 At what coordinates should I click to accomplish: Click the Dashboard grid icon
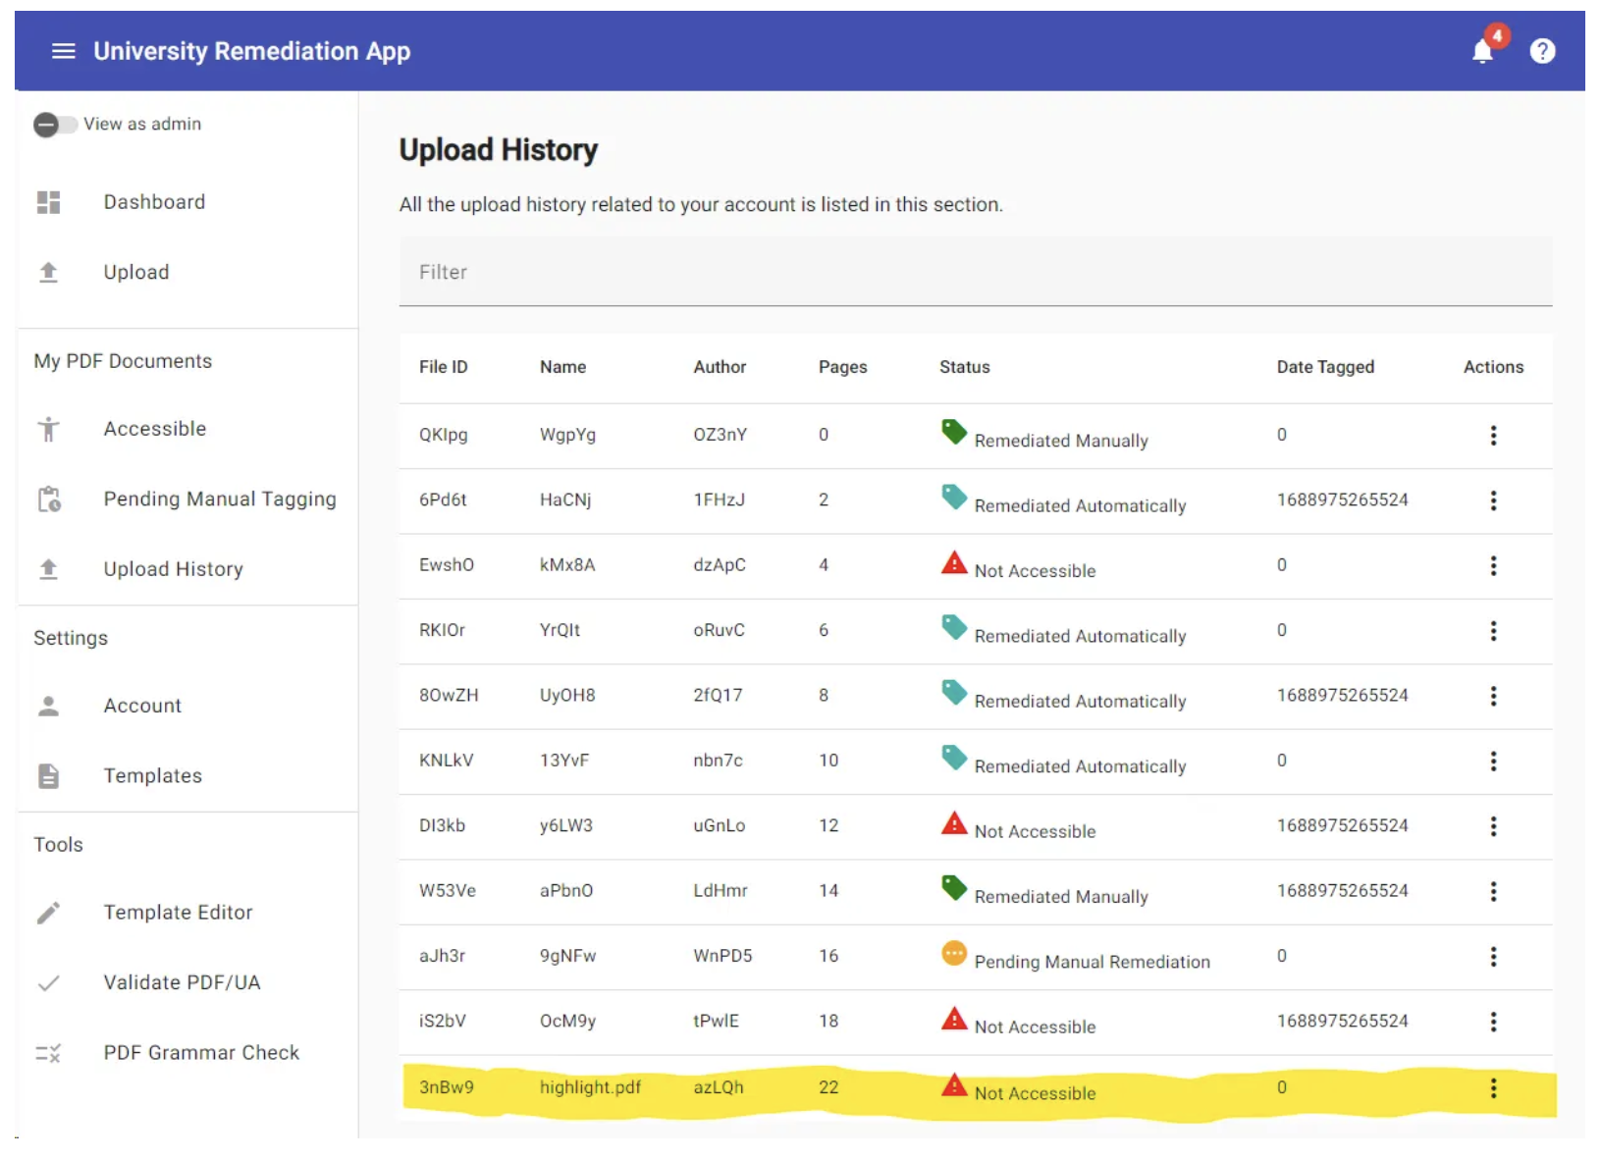49,202
